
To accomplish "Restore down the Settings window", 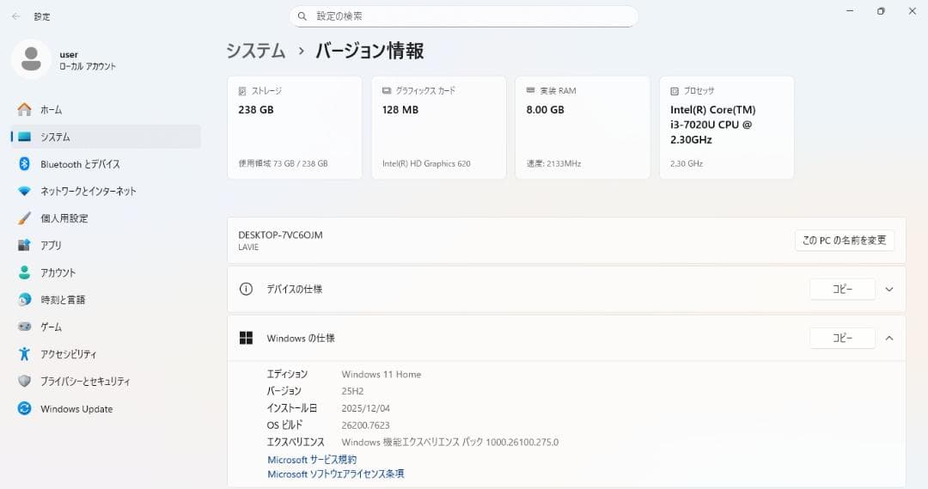I will click(x=881, y=11).
